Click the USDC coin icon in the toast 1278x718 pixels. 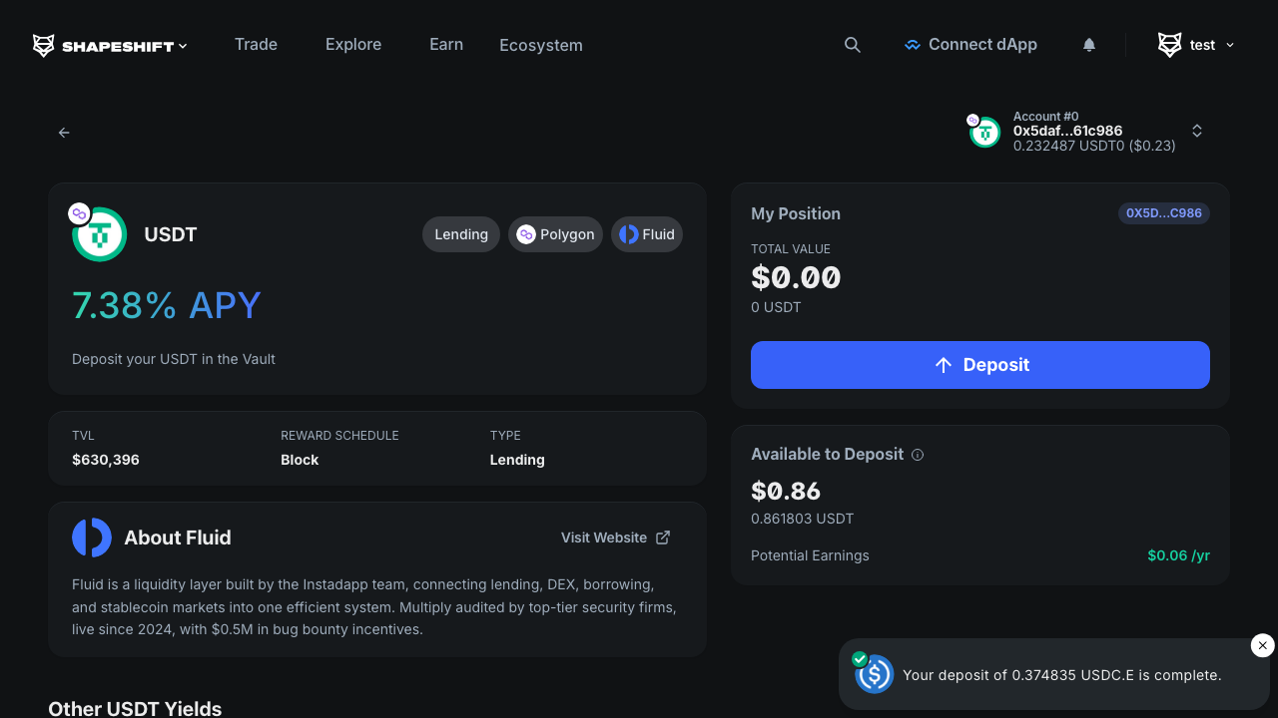(874, 674)
